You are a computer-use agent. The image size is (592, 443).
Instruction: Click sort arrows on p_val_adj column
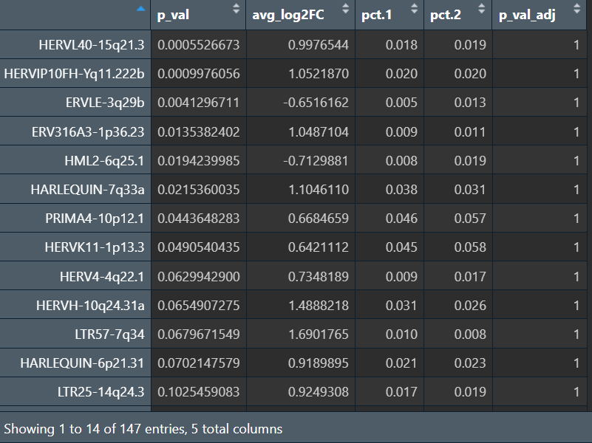(x=580, y=10)
